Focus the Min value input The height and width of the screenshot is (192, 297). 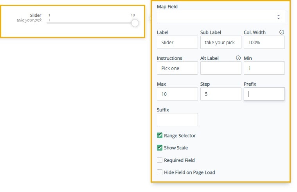(264, 68)
